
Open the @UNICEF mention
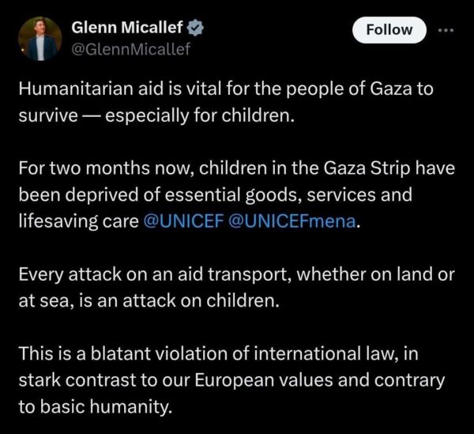184,221
